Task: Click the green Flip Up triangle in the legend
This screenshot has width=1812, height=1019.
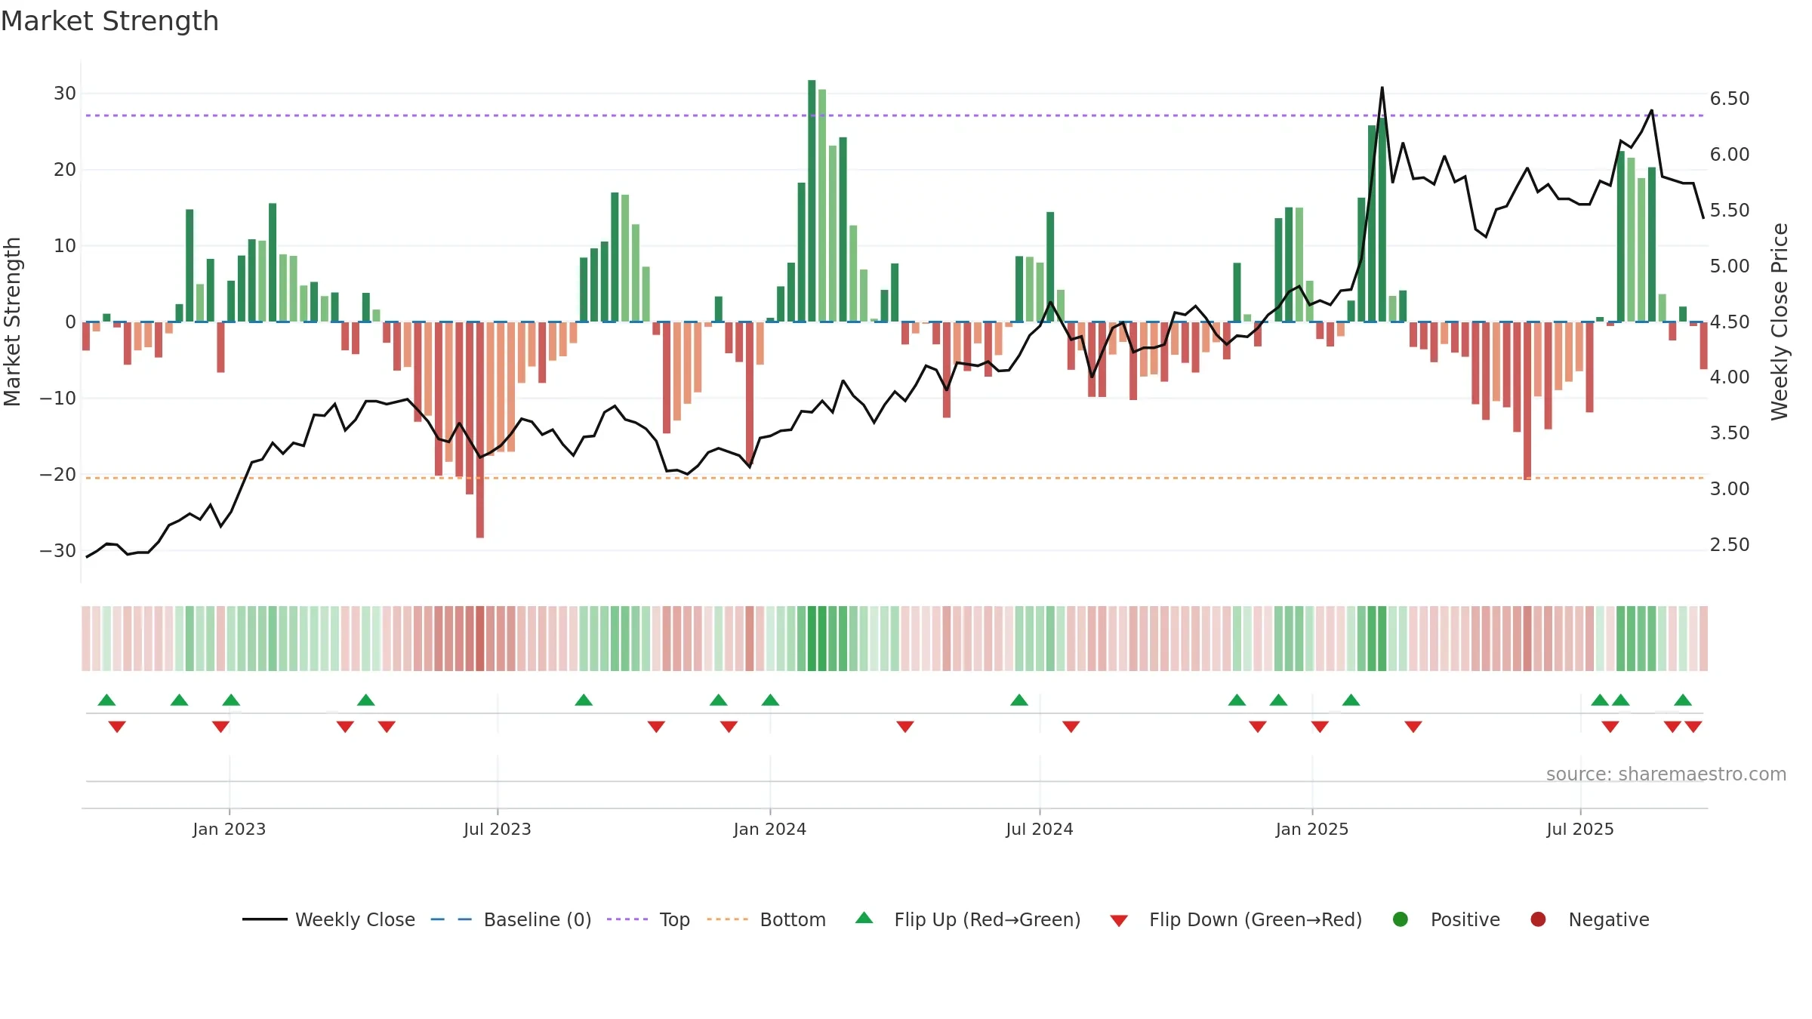Action: coord(864,918)
